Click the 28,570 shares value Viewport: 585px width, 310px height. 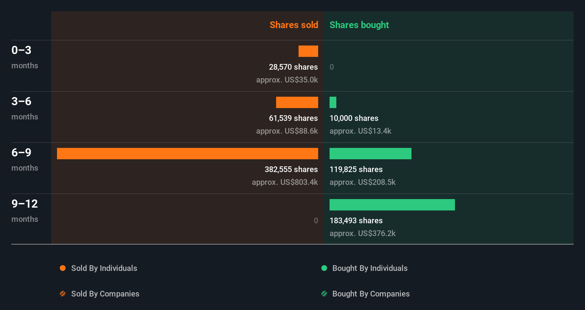[293, 67]
